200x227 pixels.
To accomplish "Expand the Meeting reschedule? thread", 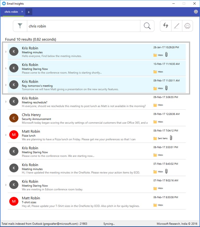I will pyautogui.click(x=6, y=102).
